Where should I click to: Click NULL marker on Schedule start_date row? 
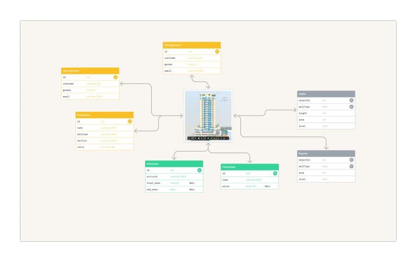(x=192, y=183)
